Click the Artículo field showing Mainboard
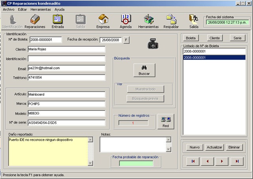Screen dimensions: 253x179 click(66, 94)
